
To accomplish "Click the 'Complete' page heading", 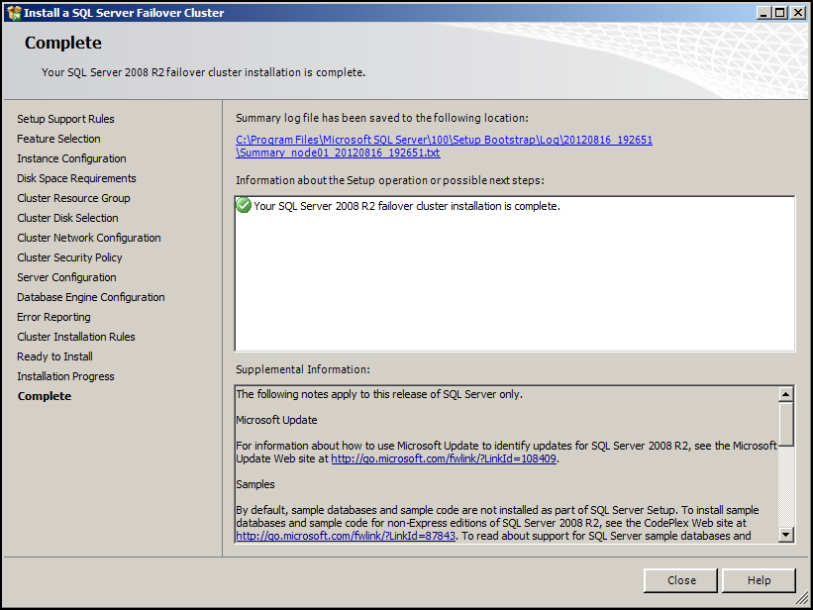I will click(x=62, y=43).
